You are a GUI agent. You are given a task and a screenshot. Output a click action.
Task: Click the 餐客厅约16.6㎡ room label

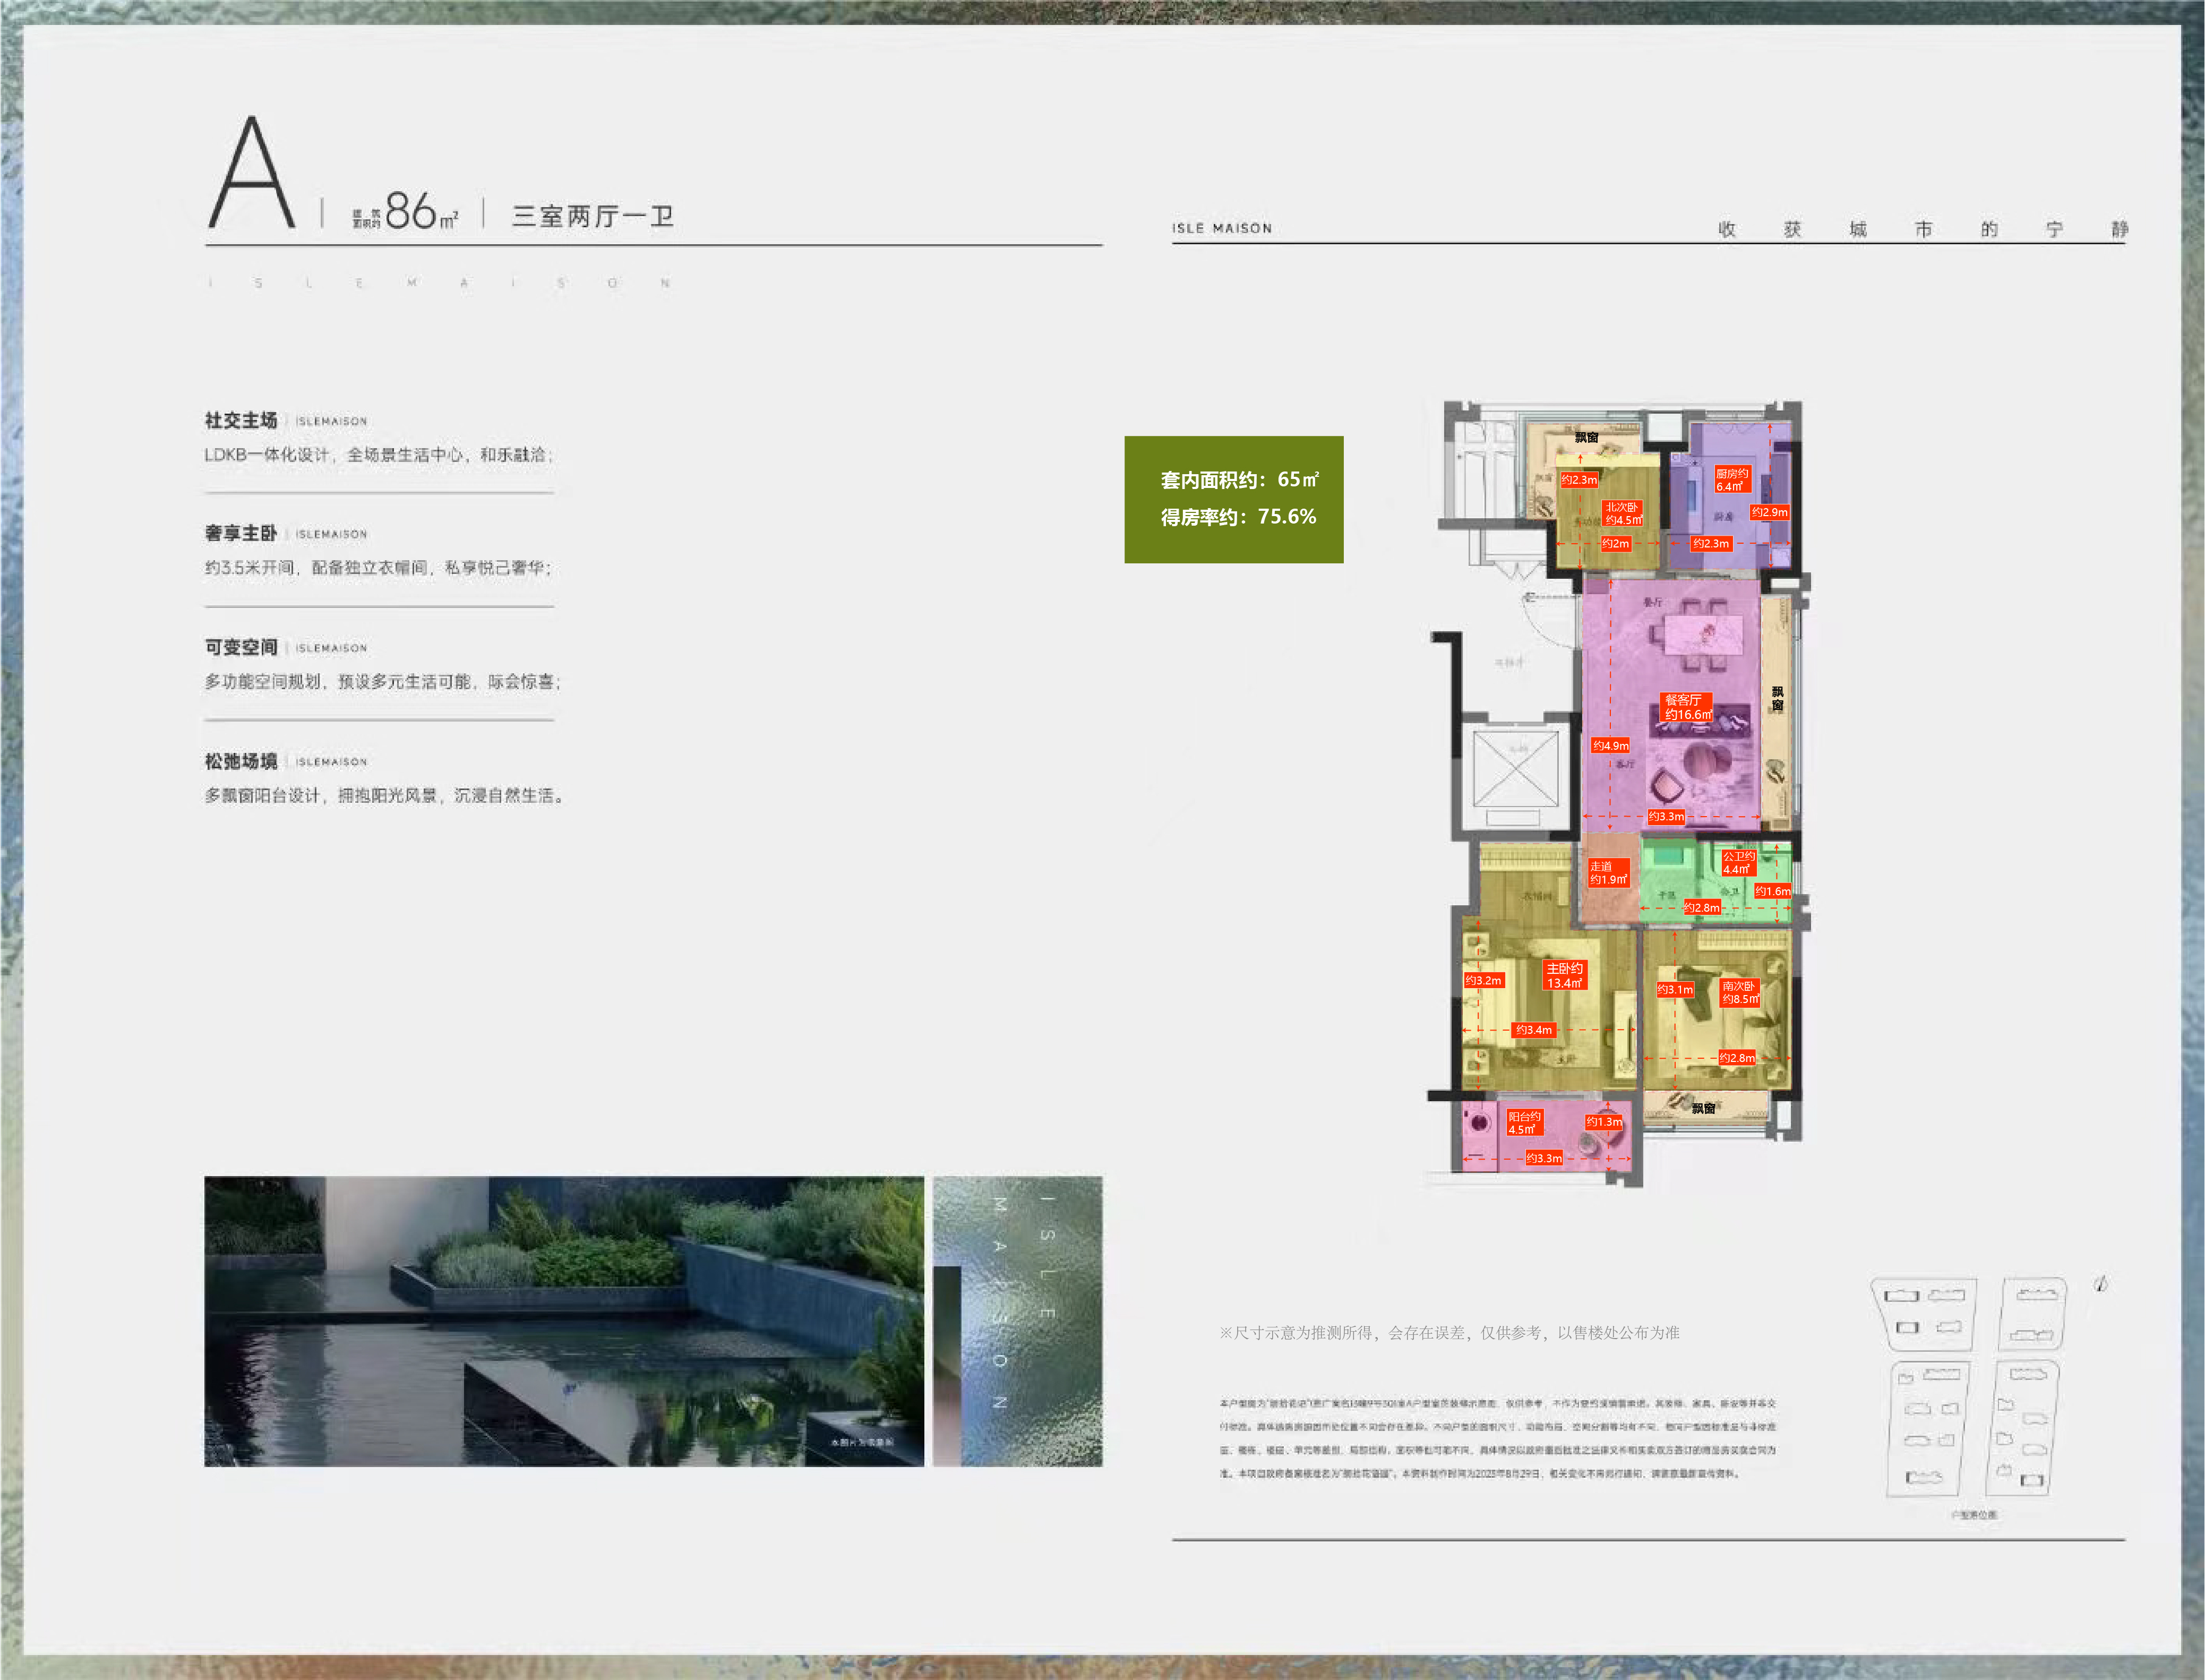[1687, 707]
